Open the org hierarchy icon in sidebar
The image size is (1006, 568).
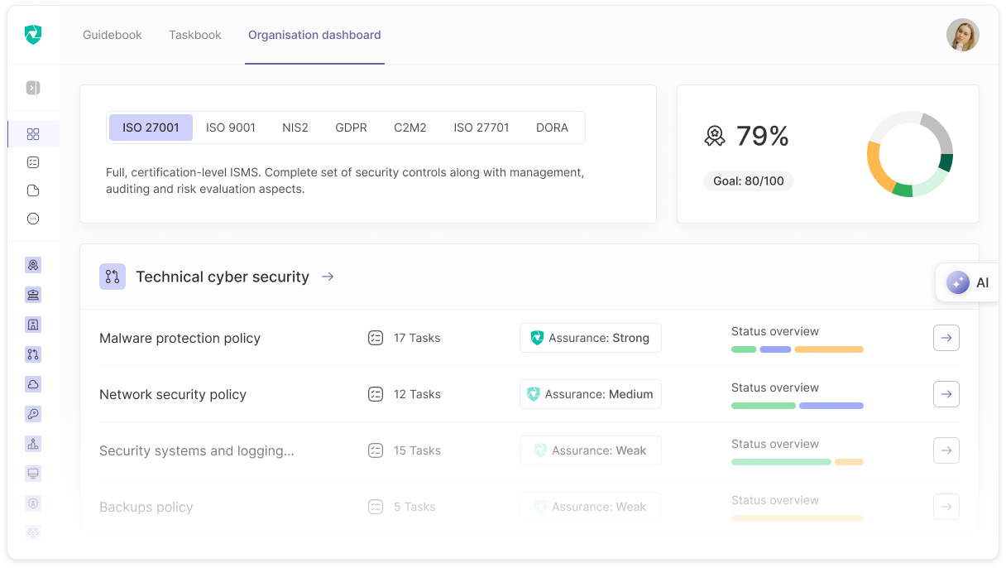coord(33,444)
